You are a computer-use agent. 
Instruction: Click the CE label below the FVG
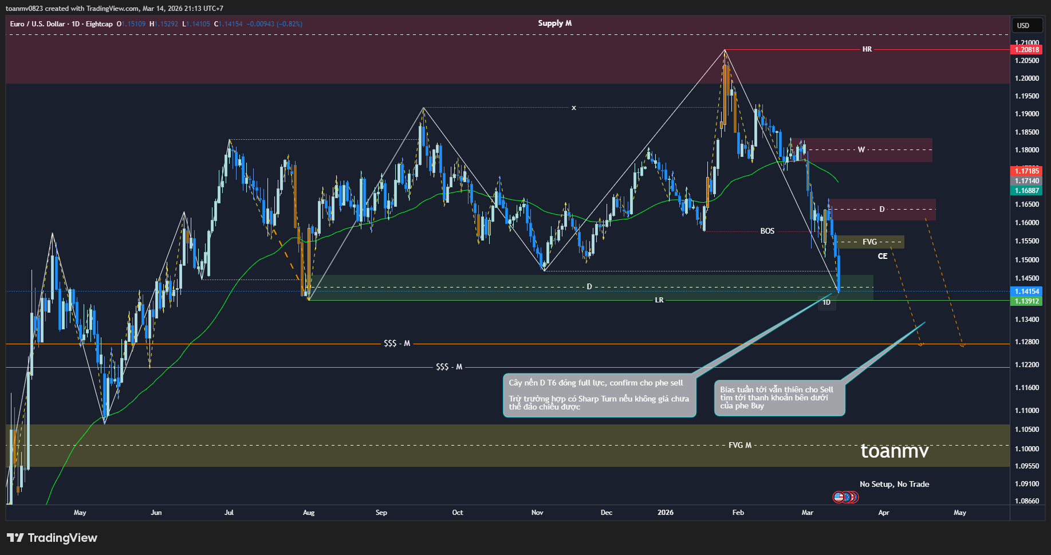click(883, 256)
